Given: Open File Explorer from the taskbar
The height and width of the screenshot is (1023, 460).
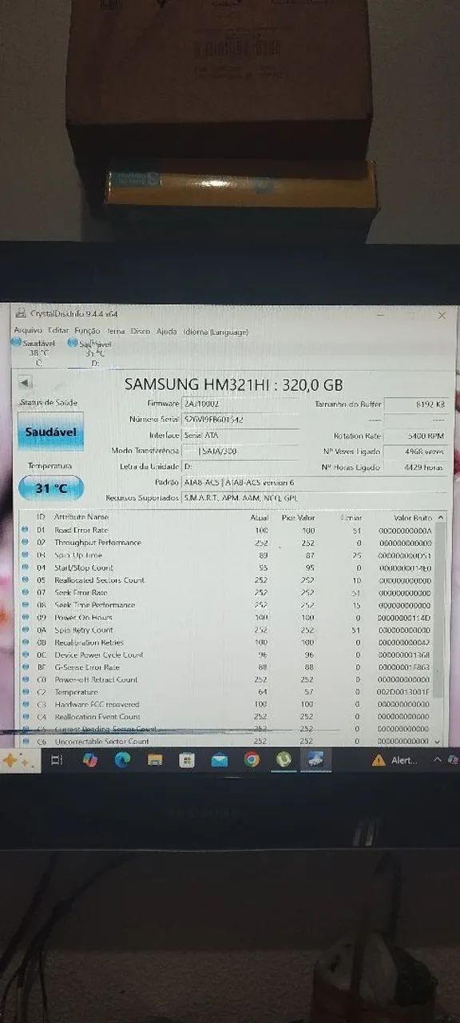Looking at the screenshot, I should pos(155,761).
